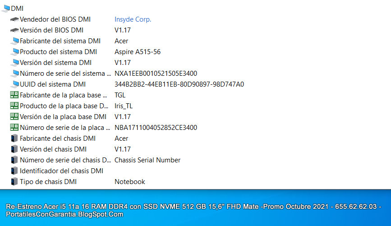Click chip icon beside Versión del BIOS DMI
The image size is (391, 226).
[x=14, y=30]
